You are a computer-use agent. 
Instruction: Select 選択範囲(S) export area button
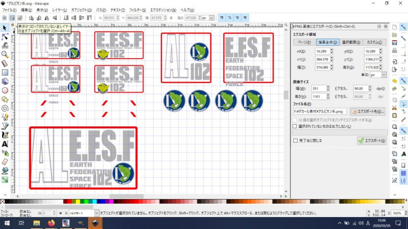tap(351, 42)
